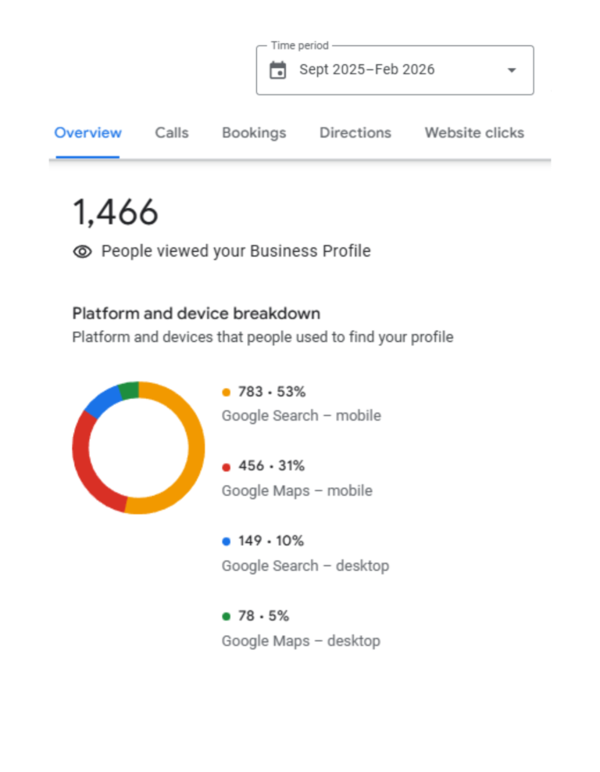Switch to the Calls tab

(x=171, y=133)
